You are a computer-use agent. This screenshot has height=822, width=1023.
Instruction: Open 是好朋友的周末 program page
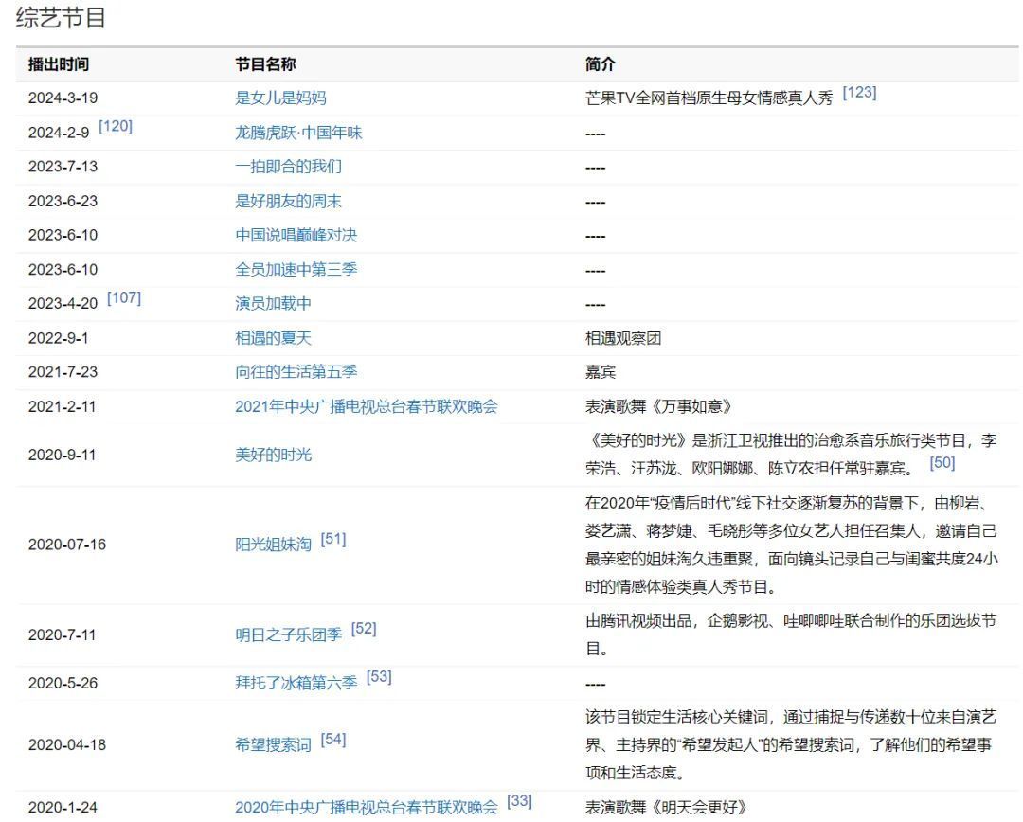(x=288, y=202)
